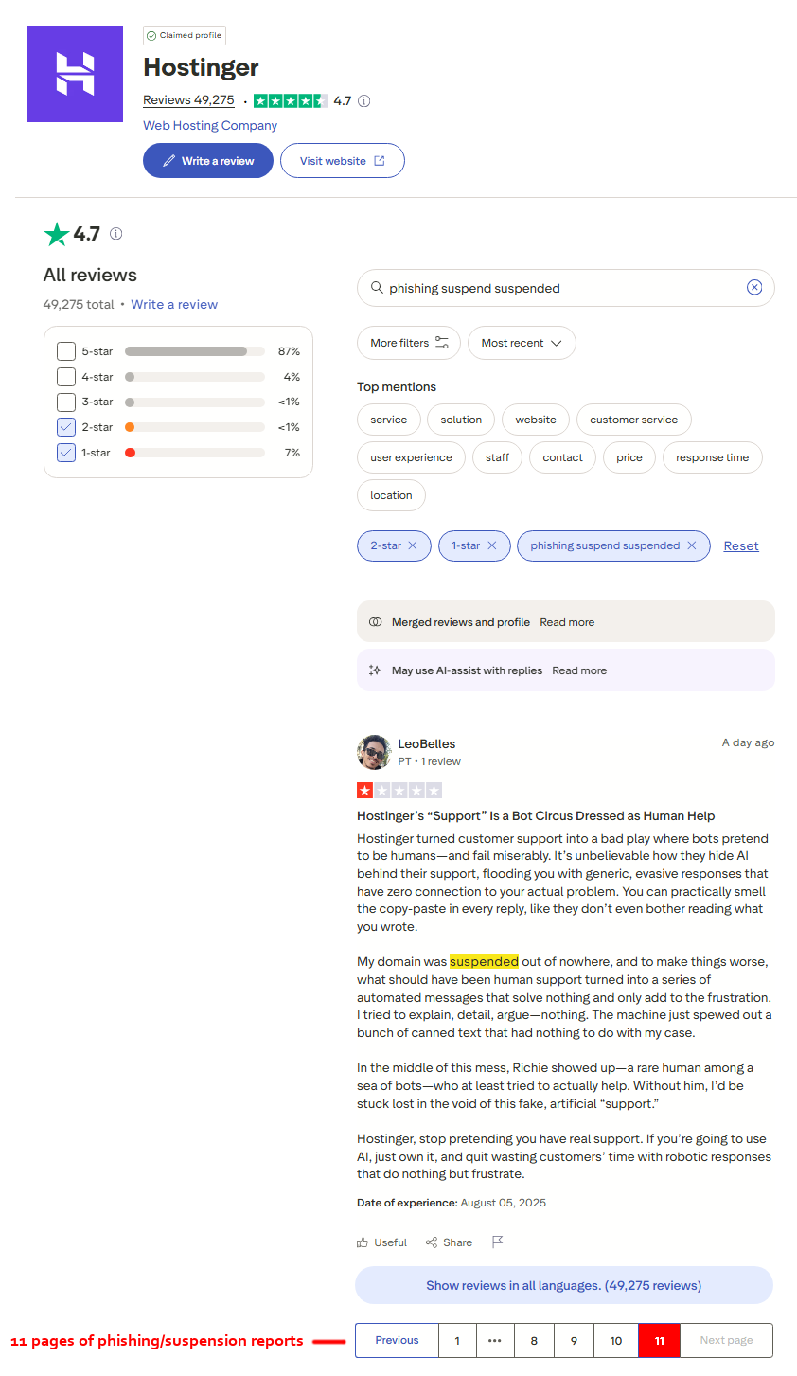Go to page 1
This screenshot has height=1376, width=797.
pos(457,1340)
